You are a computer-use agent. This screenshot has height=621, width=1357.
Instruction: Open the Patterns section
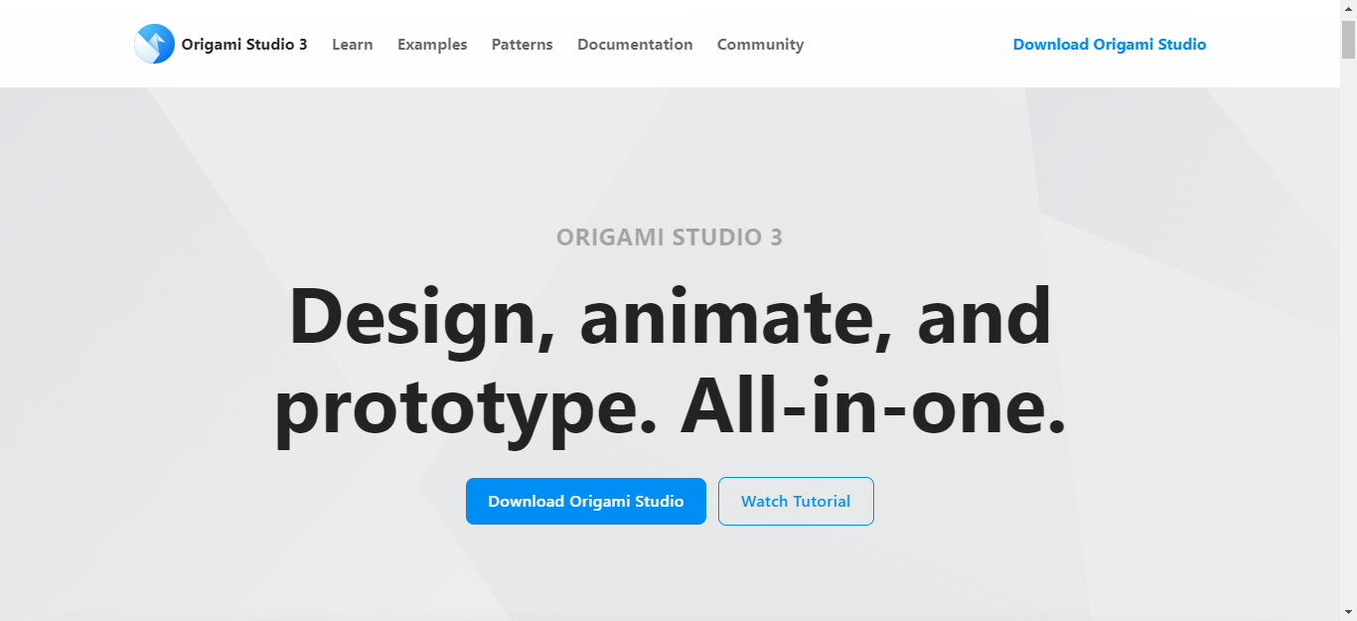(x=523, y=45)
